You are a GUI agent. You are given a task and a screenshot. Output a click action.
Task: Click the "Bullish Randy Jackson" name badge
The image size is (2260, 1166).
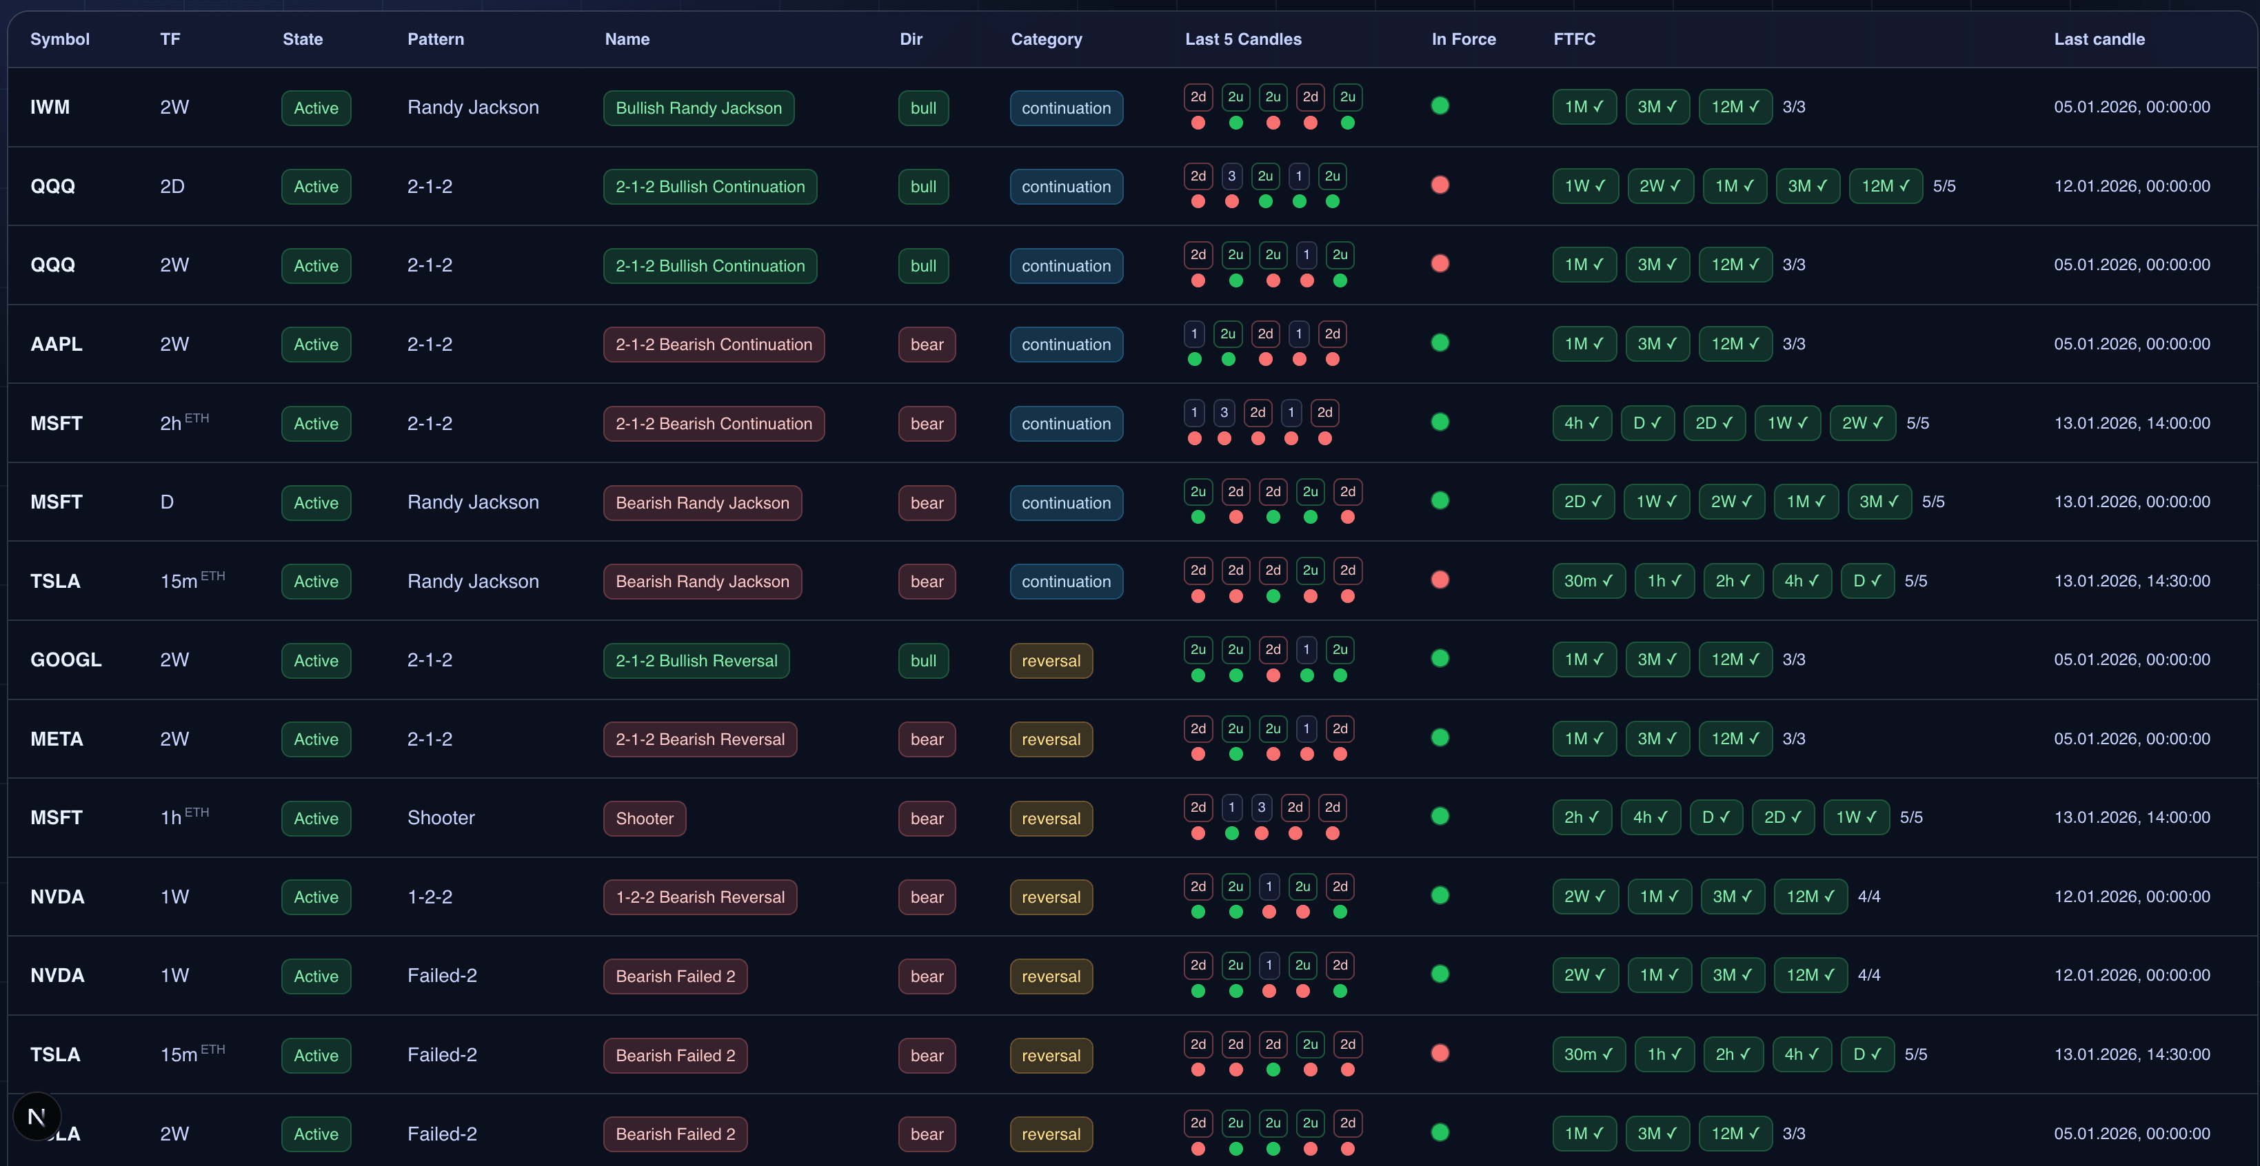coord(698,108)
